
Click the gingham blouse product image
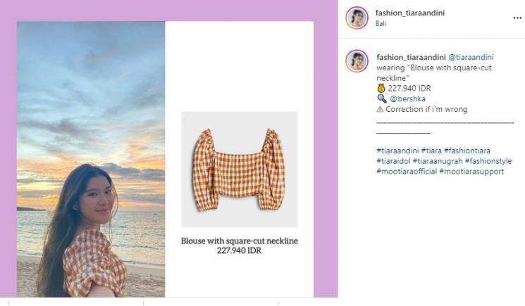click(239, 170)
